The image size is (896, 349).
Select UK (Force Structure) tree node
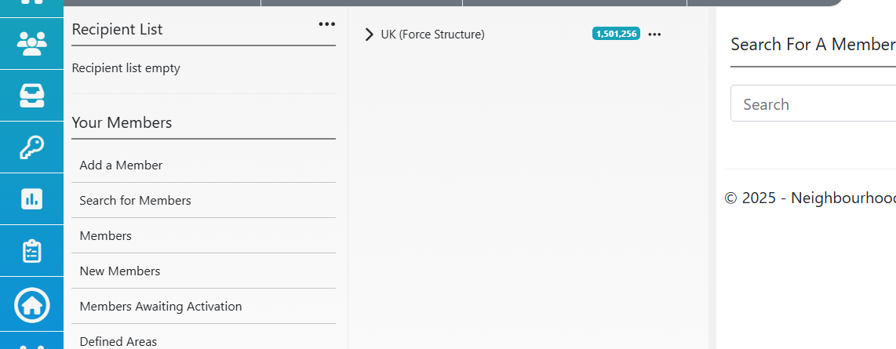[432, 35]
